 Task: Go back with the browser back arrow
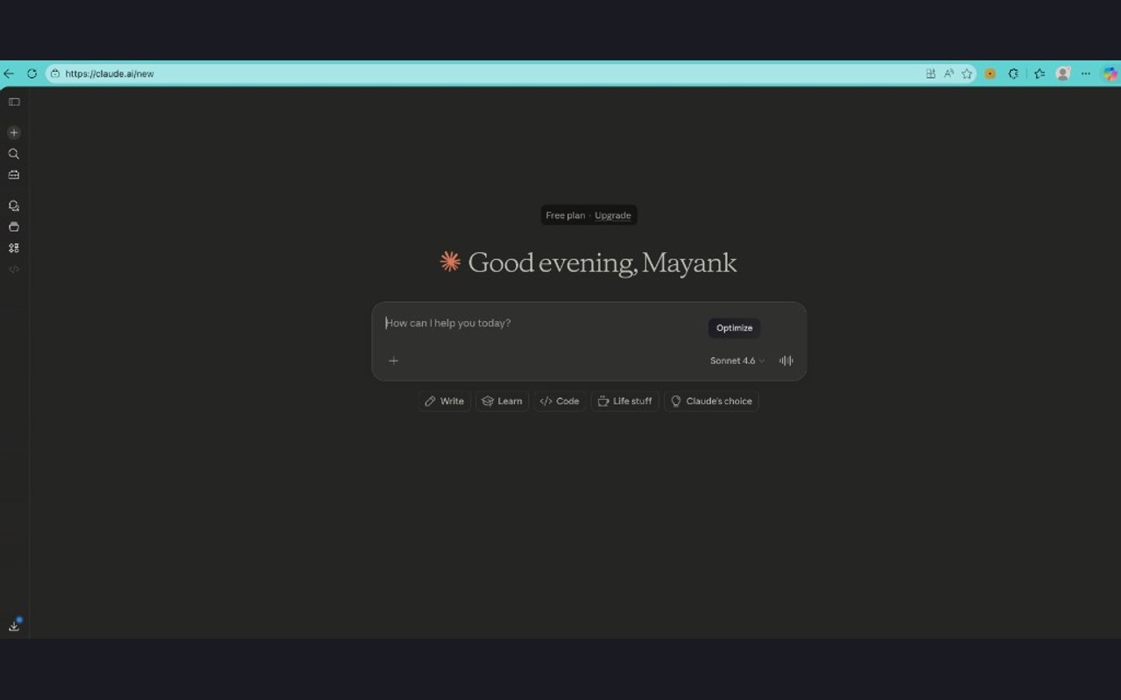(9, 73)
